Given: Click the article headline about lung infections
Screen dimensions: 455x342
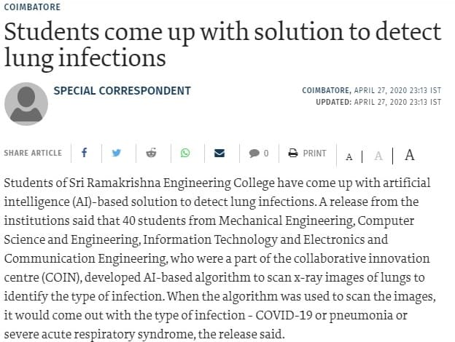Looking at the screenshot, I should click(x=222, y=45).
